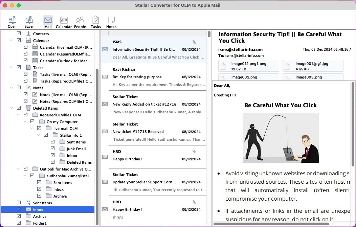
Task: Uncheck the Contacts folder checkbox
Action: click(x=19, y=34)
